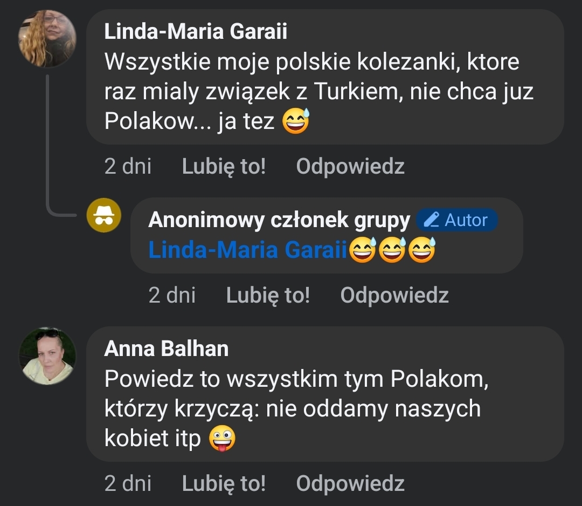Screen dimensions: 582x506
Task: Reply to Anna Balhan's comment via Odpowiedz
Action: pos(350,483)
